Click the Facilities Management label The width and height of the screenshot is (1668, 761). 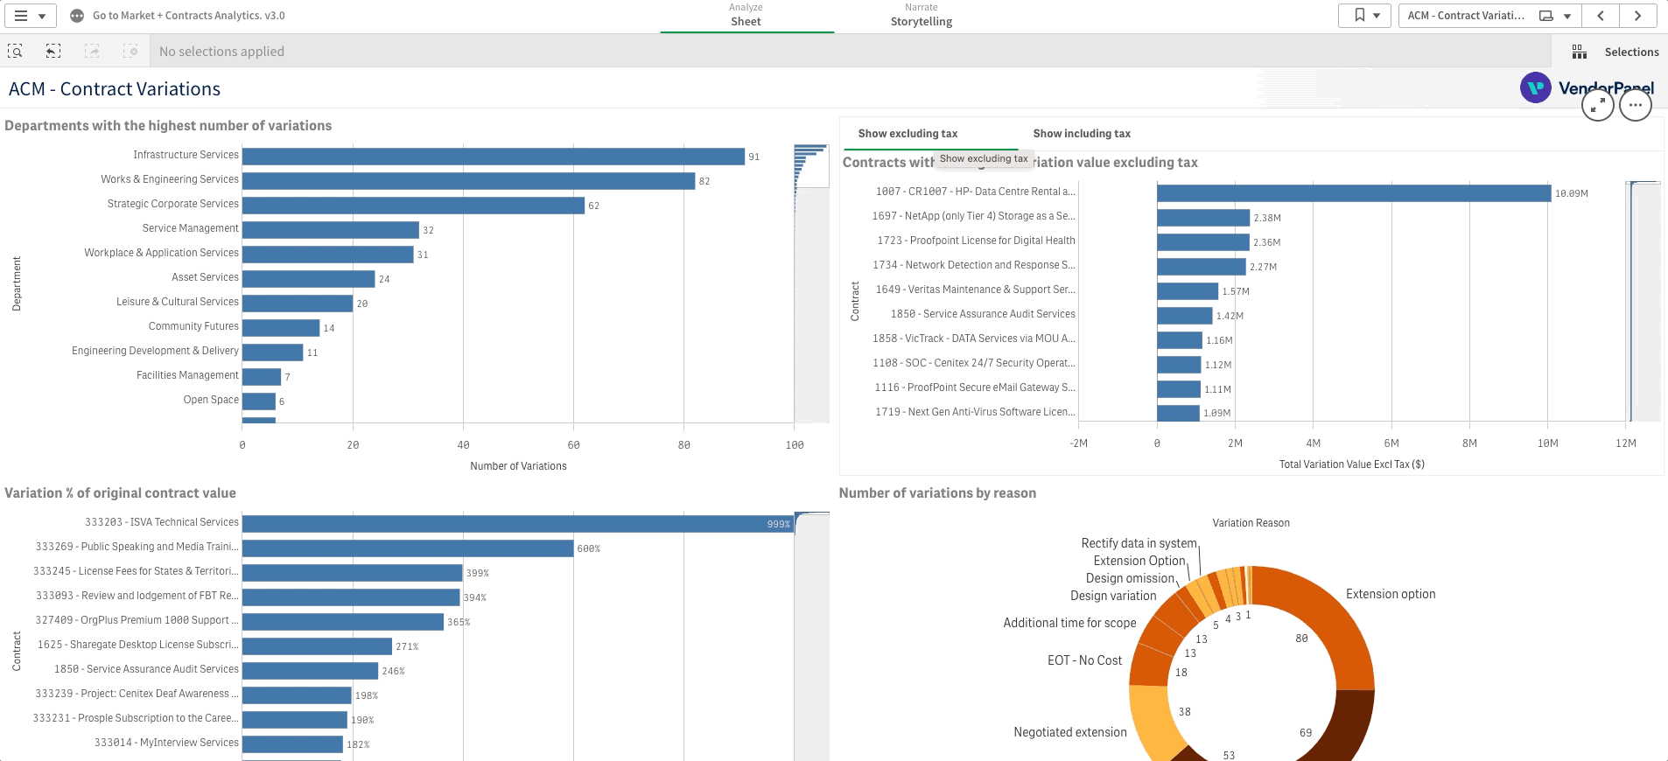(187, 375)
